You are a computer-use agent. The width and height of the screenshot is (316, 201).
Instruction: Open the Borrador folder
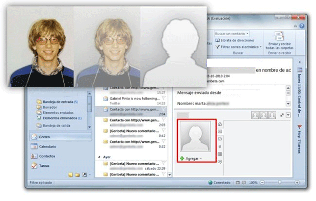(47, 107)
